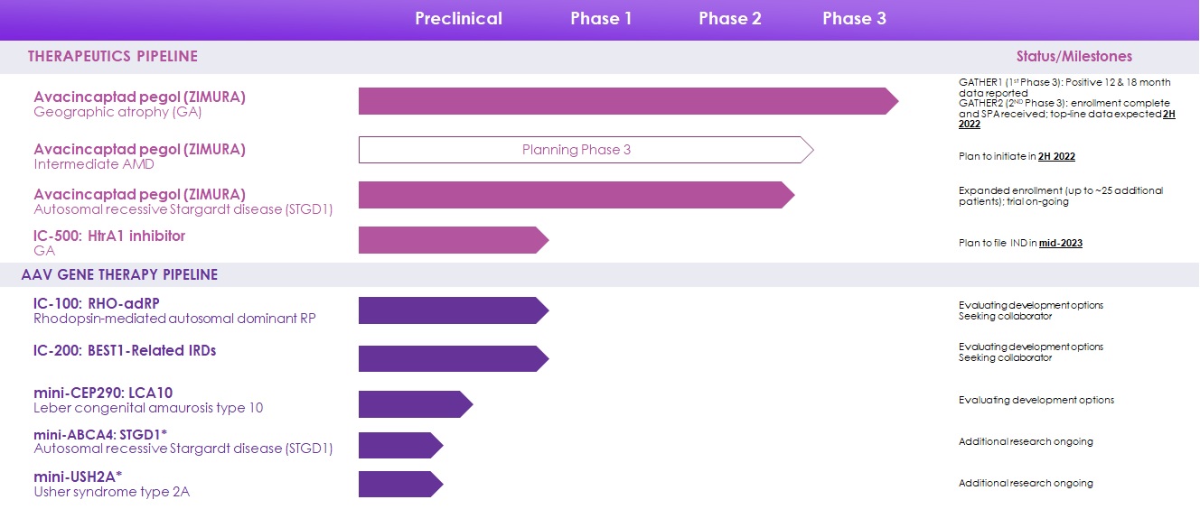Select the Phase 2 header
Viewport: 1200px width, 509px height.
(729, 19)
